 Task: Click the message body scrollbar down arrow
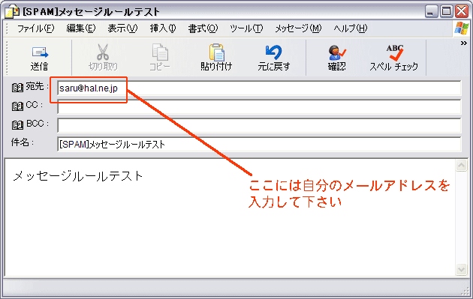pos(461,269)
